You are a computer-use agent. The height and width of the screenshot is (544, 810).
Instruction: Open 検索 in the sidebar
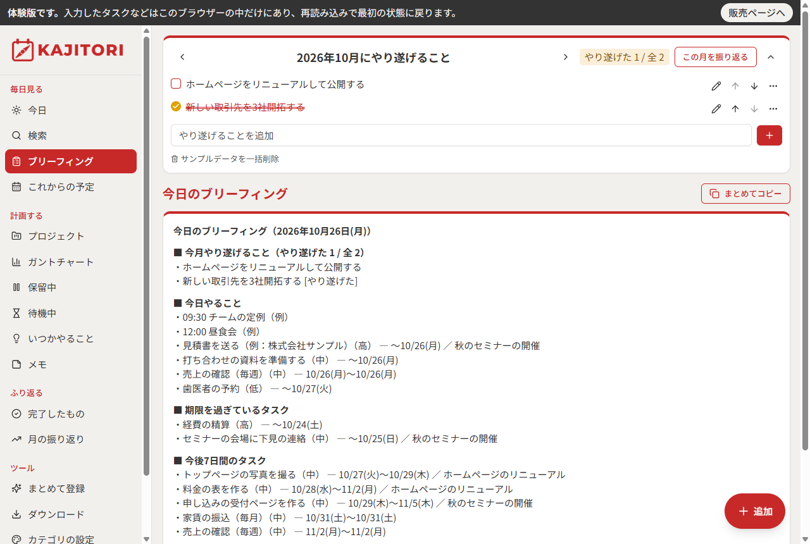click(71, 135)
